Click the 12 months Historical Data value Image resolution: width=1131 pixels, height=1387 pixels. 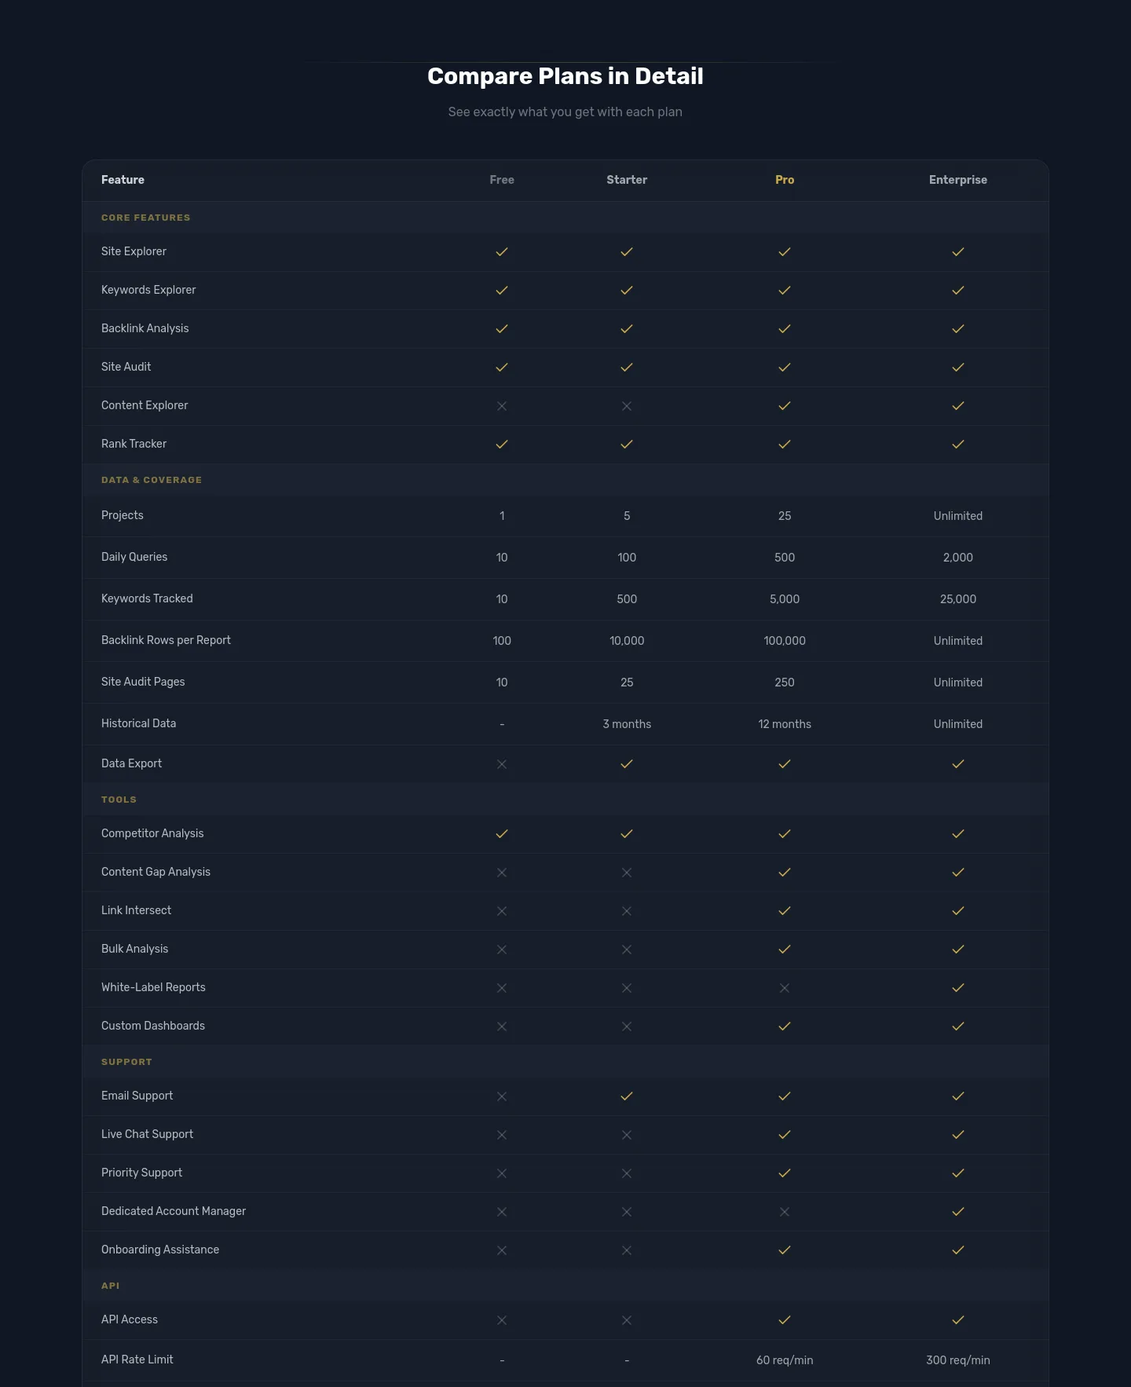pyautogui.click(x=785, y=724)
